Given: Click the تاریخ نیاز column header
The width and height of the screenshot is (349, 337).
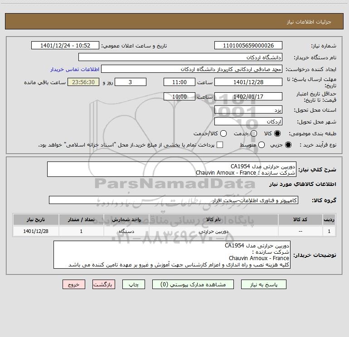Looking at the screenshot, I should click(x=36, y=219).
